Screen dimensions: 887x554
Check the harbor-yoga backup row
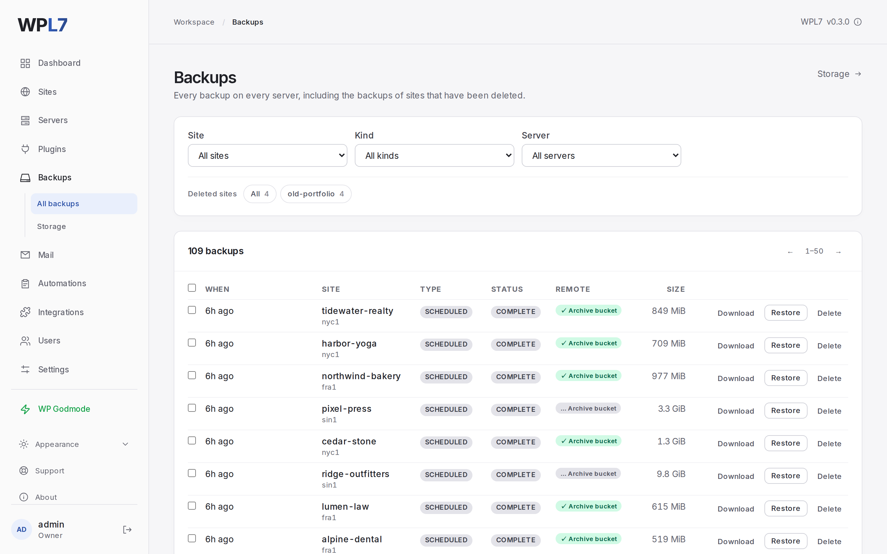(x=192, y=343)
